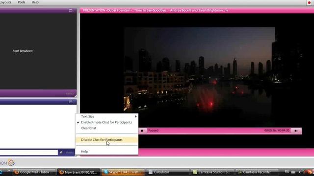
Task: Choose Clear Chat from context menu
Action: 107,128
